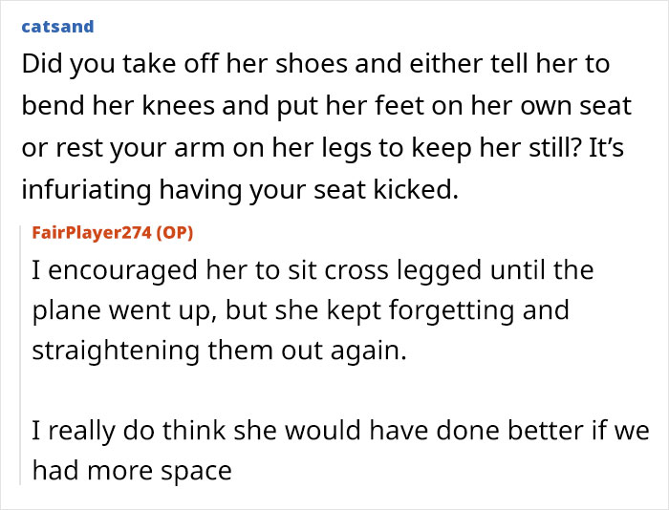Image resolution: width=669 pixels, height=510 pixels.
Task: Click the (OP) tag beside FairPlayer274
Action: [175, 233]
